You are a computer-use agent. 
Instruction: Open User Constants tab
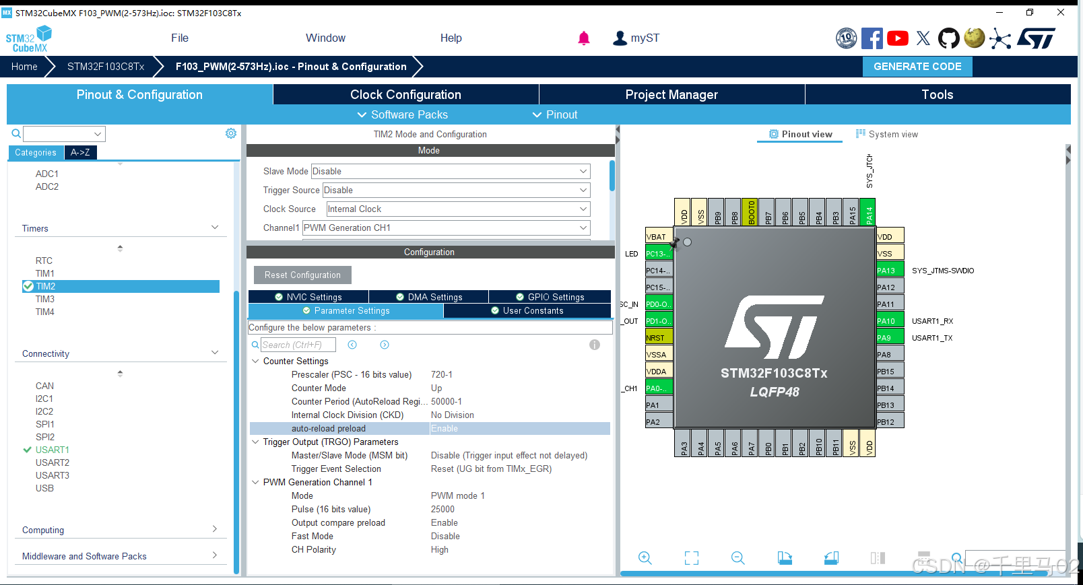(527, 310)
